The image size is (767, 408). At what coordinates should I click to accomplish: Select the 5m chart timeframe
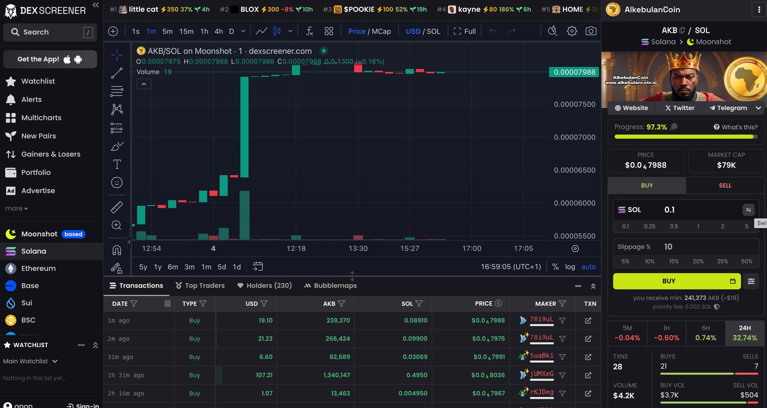(167, 31)
